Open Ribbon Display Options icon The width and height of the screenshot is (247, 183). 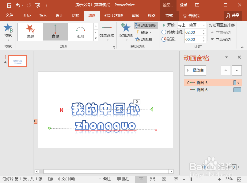(x=197, y=5)
